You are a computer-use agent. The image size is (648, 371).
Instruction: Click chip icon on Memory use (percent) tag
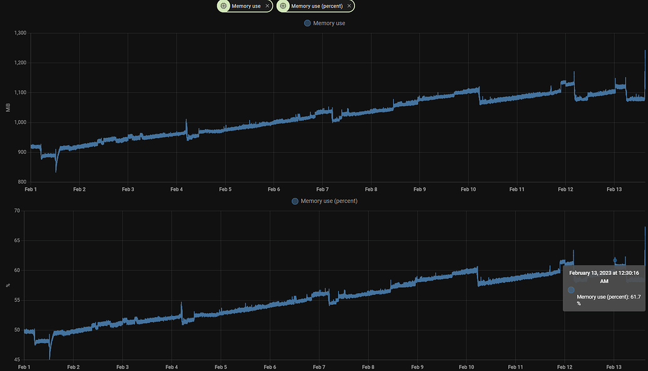(283, 6)
